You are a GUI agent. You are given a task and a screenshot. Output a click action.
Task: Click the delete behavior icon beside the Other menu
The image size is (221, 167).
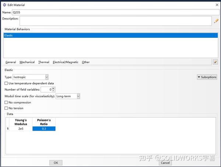215,62
